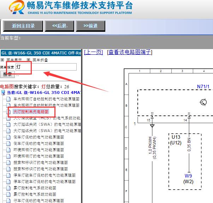The image size is (213, 203).
Task: Click the N71/1 component label in diagram
Action: tap(203, 86)
